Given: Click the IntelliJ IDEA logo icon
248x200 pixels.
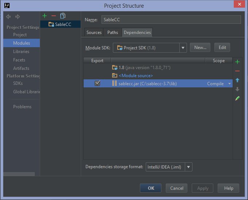Looking at the screenshot, I should click(x=7, y=5).
